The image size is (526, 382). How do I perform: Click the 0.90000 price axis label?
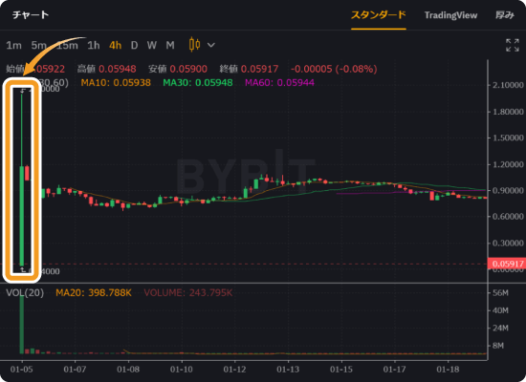[x=508, y=190]
